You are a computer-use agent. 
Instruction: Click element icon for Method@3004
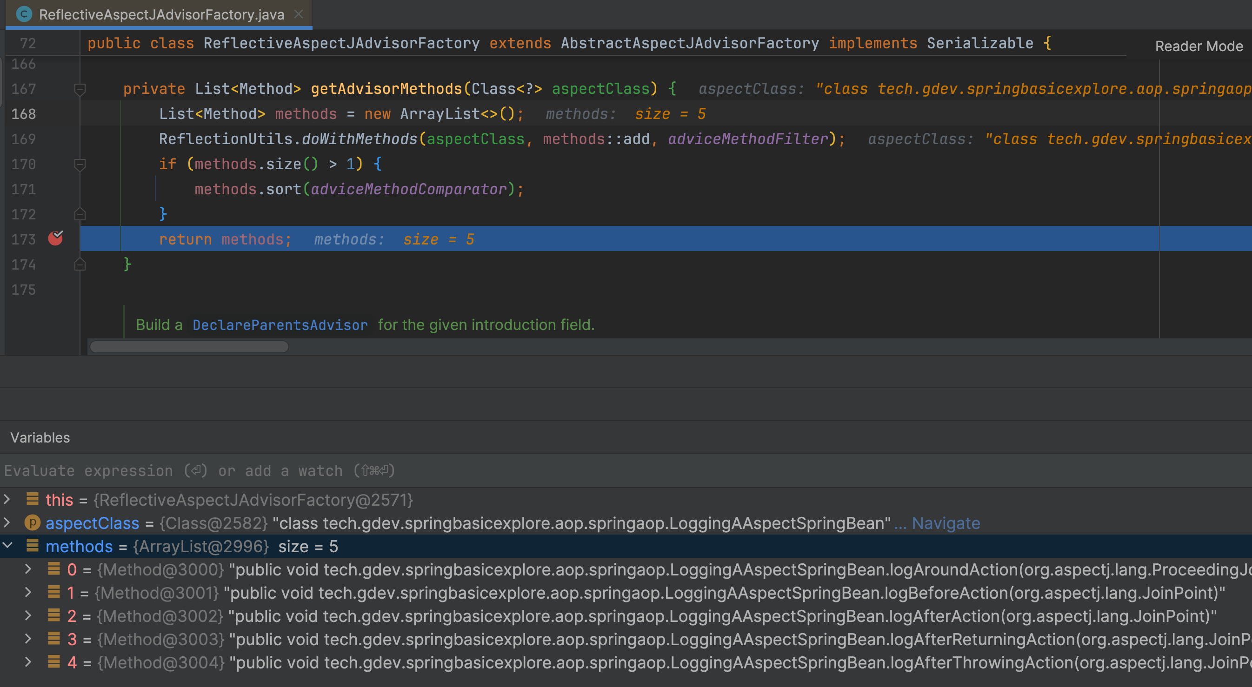click(x=54, y=662)
